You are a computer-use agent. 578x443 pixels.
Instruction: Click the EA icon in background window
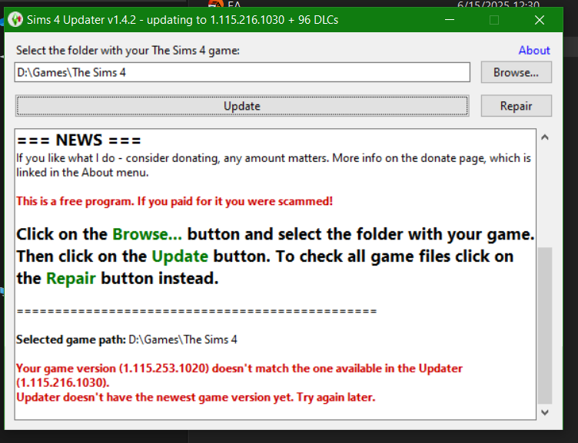click(x=216, y=4)
